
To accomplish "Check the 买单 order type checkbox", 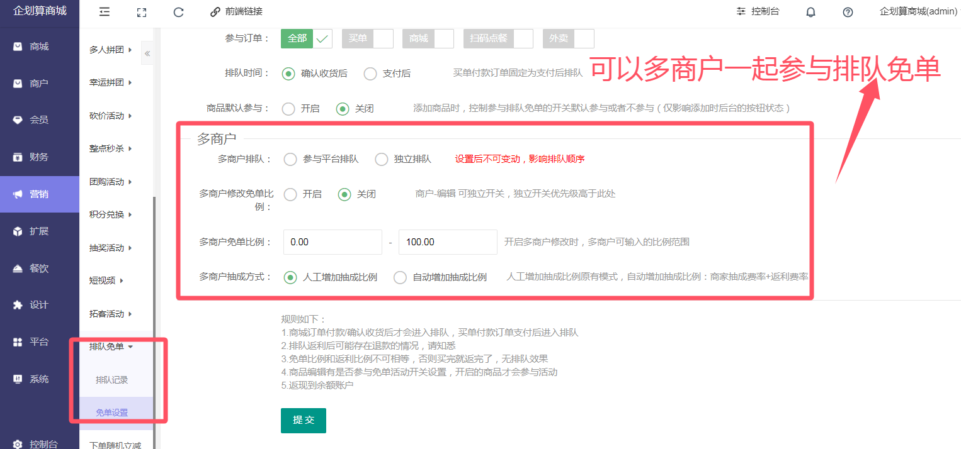I will (x=368, y=39).
